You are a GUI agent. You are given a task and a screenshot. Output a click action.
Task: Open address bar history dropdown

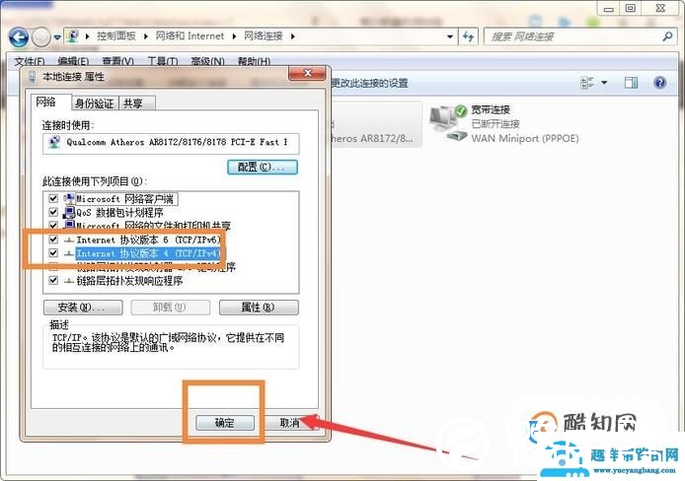click(x=450, y=36)
